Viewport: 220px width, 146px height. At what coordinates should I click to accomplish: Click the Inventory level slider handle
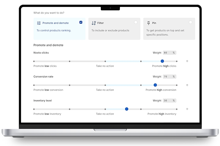pos(126,109)
